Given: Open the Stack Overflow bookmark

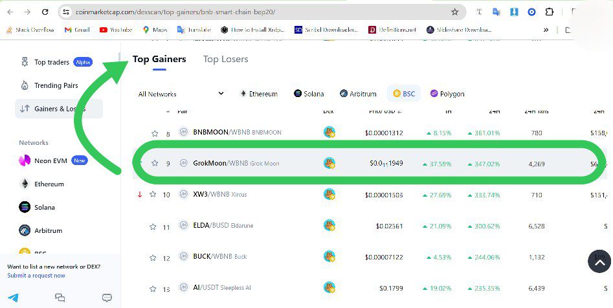Looking at the screenshot, I should (30, 30).
